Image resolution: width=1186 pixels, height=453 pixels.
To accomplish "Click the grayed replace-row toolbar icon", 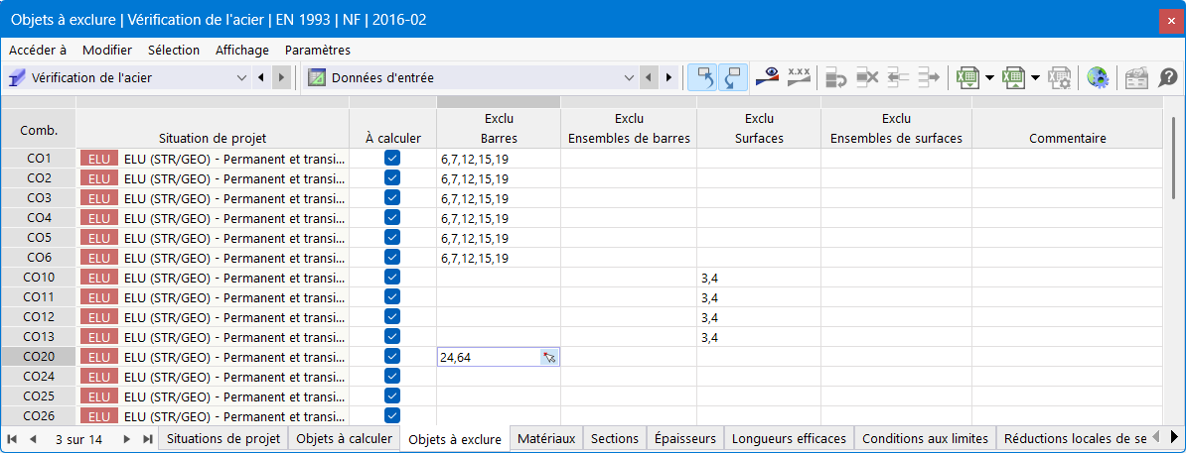I will tap(835, 77).
